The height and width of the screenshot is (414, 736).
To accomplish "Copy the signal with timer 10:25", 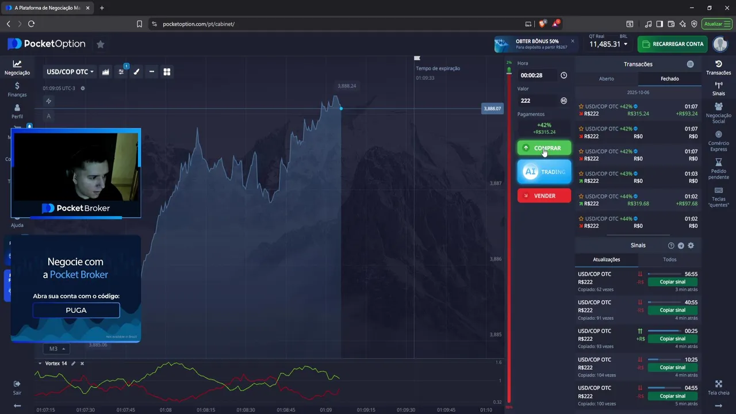I will coord(672,367).
